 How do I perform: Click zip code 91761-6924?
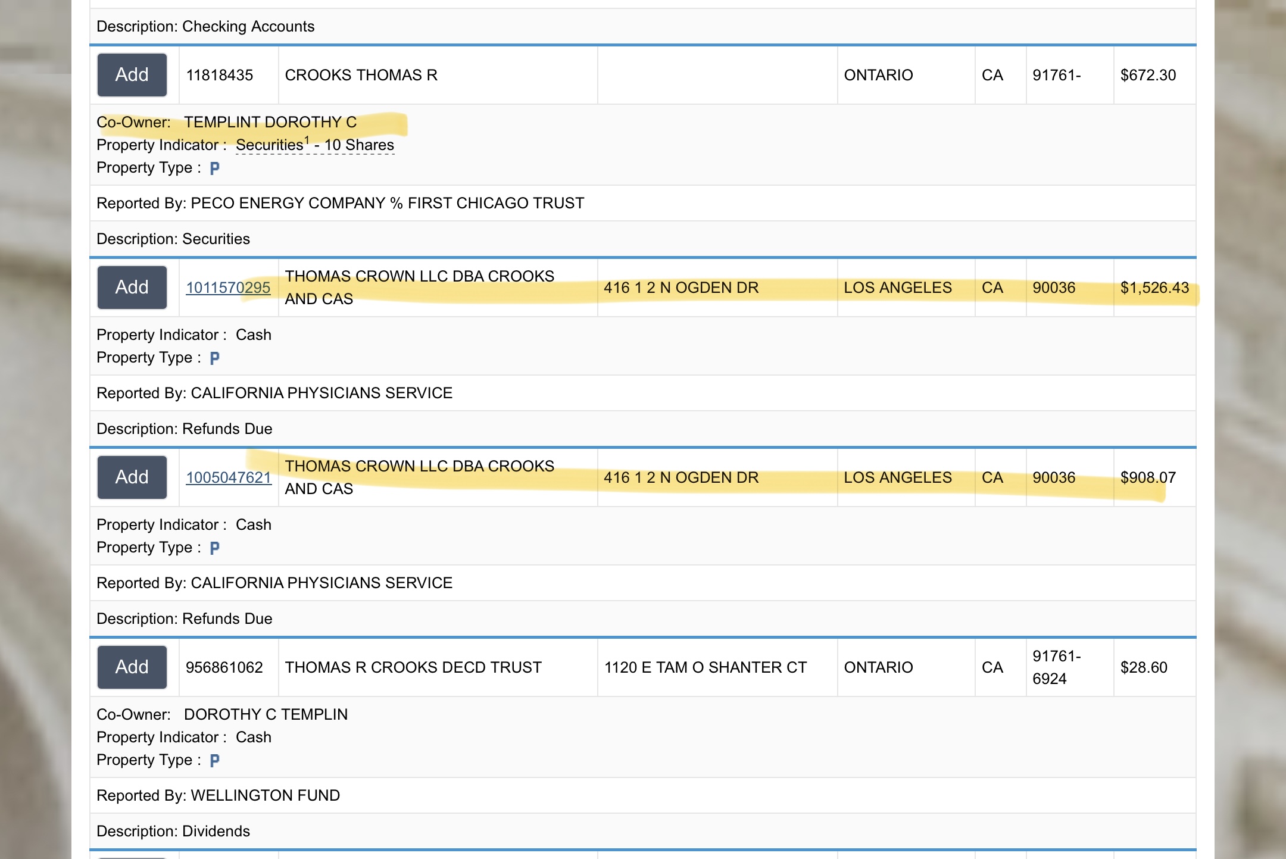(x=1057, y=667)
